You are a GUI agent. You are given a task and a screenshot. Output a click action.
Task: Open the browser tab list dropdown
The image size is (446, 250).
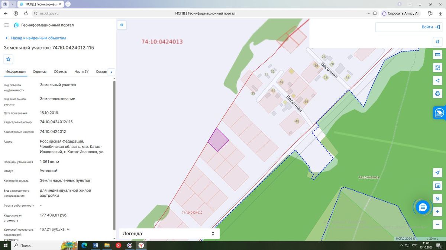(13, 4)
